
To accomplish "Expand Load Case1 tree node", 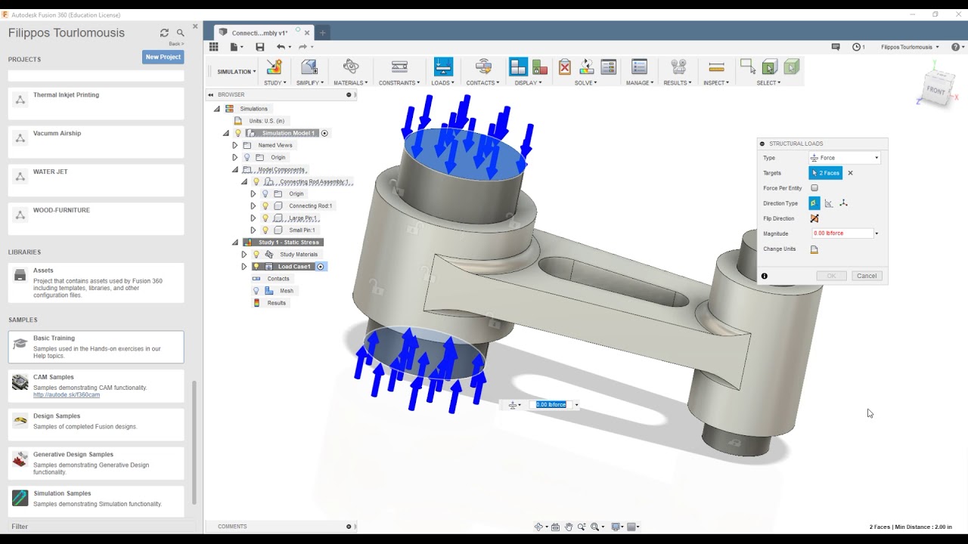I will [244, 266].
